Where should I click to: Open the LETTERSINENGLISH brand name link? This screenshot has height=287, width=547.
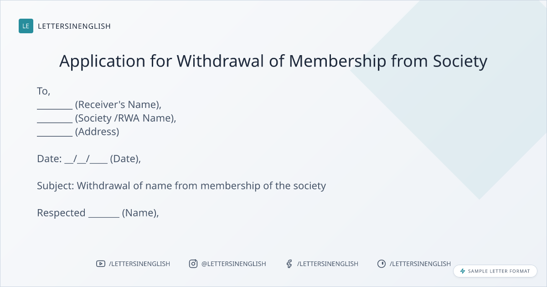point(74,26)
